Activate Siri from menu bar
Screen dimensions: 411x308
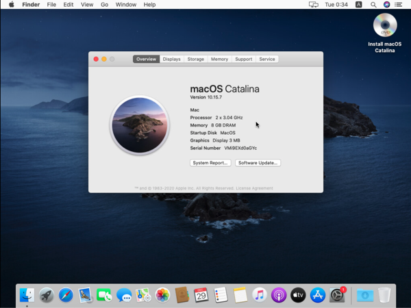click(x=386, y=5)
